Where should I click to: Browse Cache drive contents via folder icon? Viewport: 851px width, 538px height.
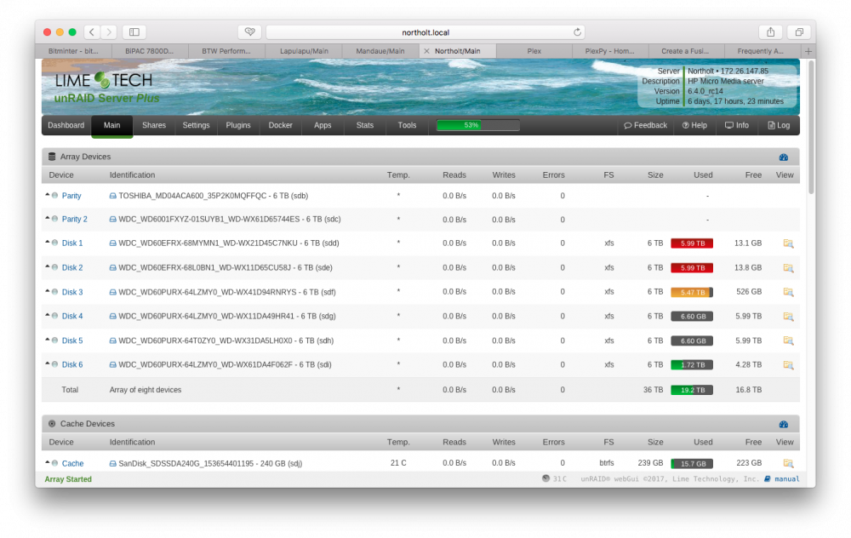point(788,463)
